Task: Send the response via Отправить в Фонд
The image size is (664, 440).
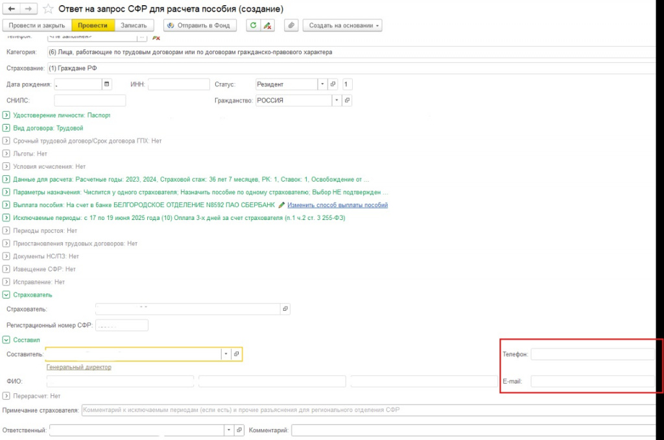Action: tap(200, 25)
